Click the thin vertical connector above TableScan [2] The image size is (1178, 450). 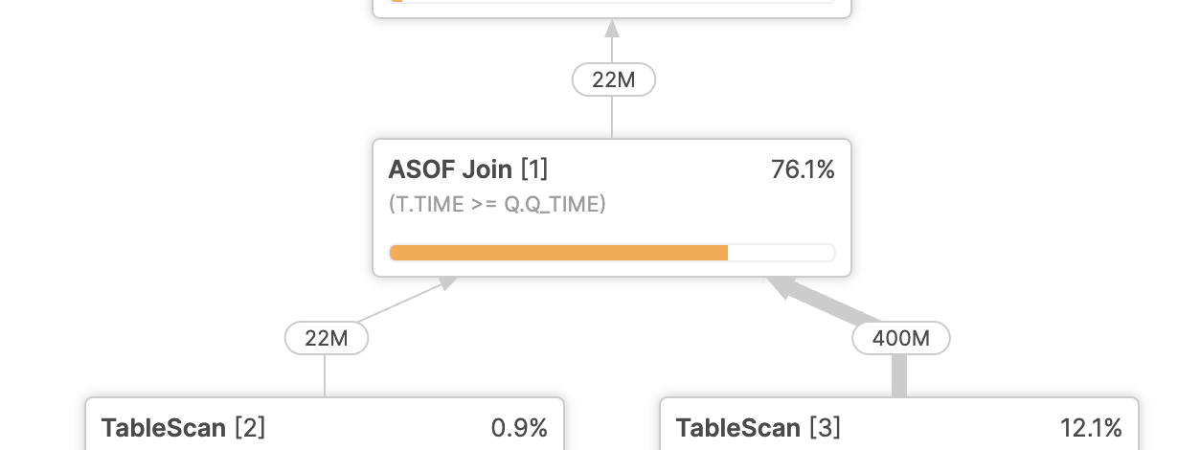pyautogui.click(x=325, y=375)
